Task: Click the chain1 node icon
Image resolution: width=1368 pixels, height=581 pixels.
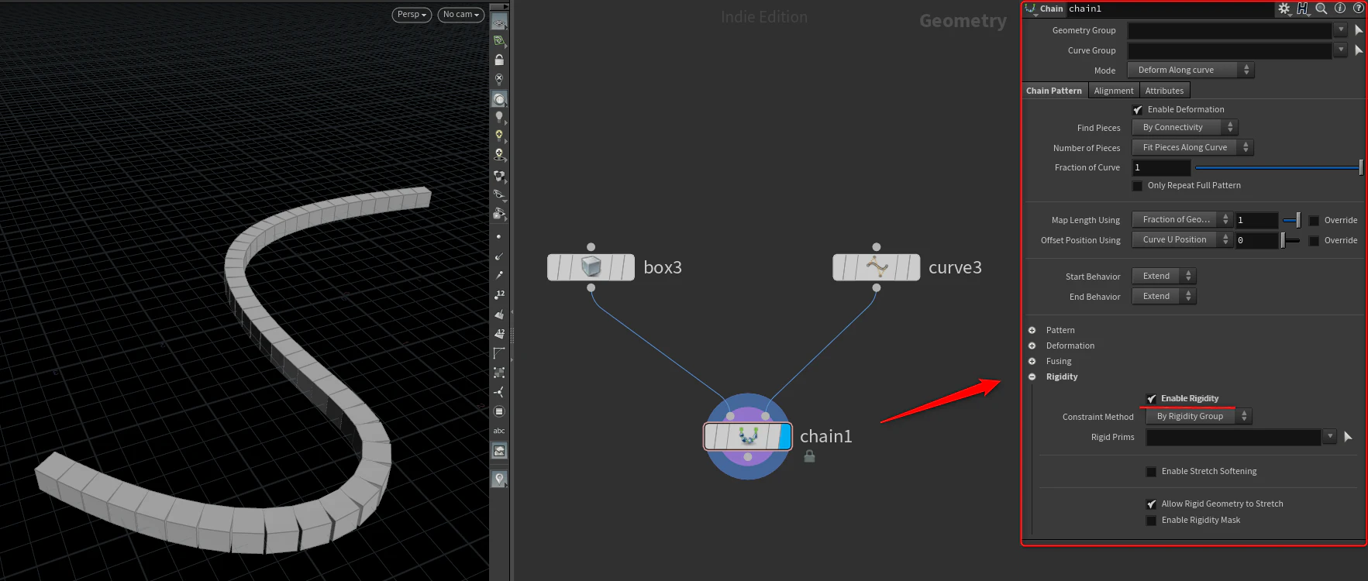Action: (748, 436)
